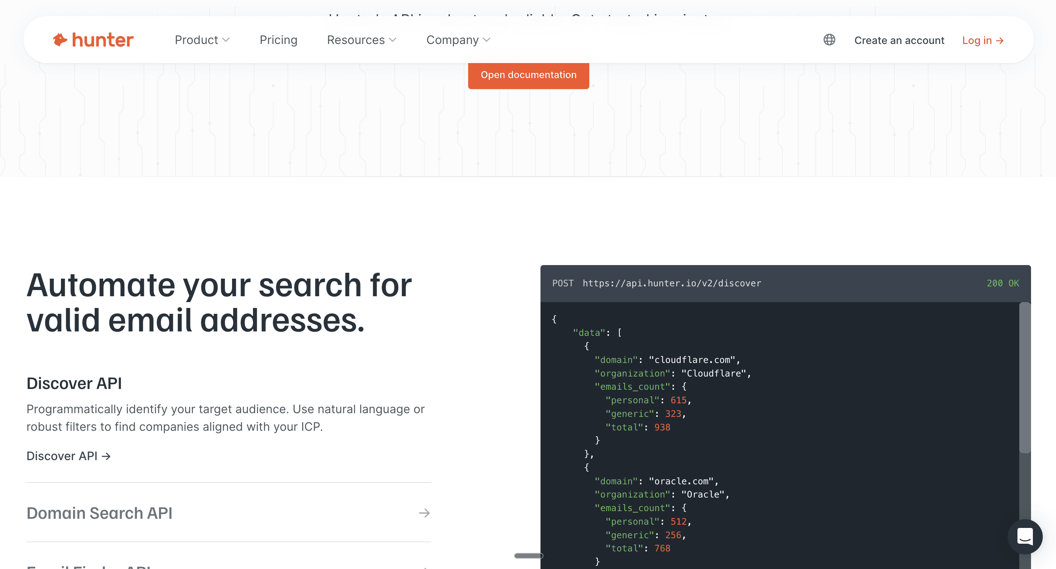1056x569 pixels.
Task: Follow the Discover API link
Action: (x=62, y=456)
